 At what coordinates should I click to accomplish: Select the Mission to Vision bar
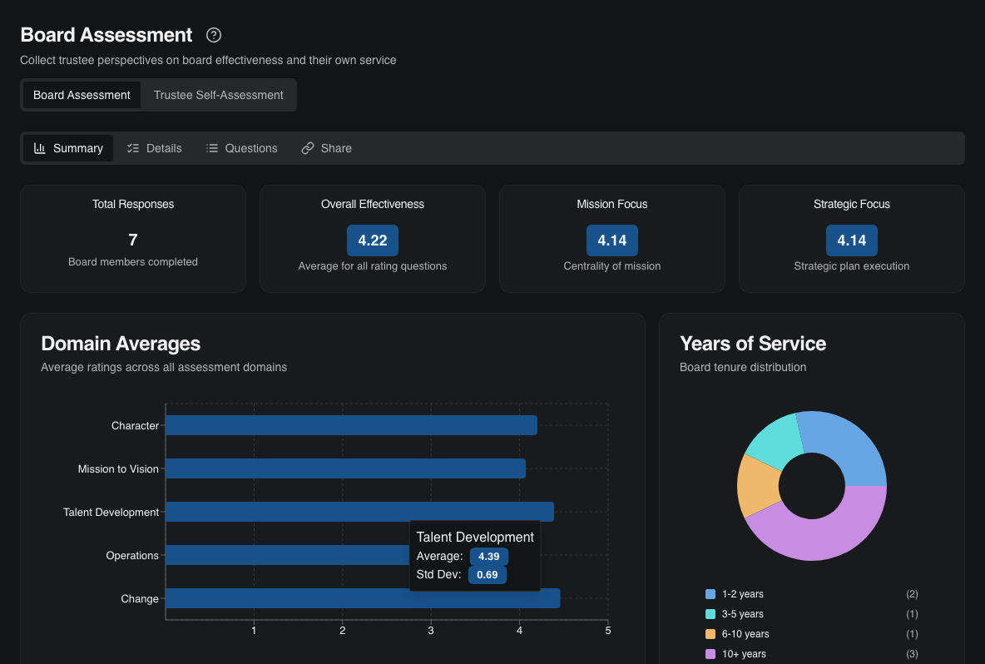[x=345, y=468]
